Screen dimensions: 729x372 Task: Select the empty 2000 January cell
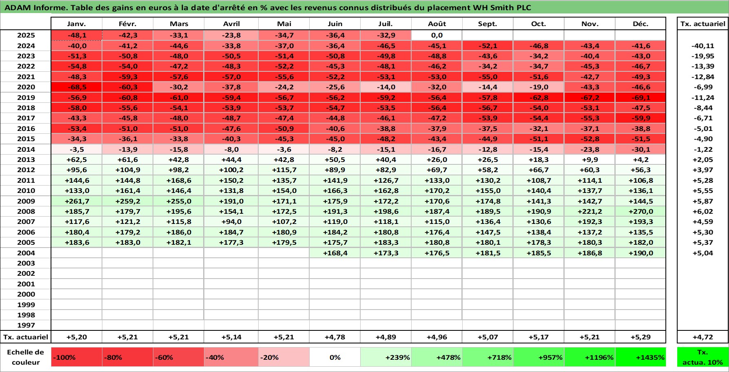(76, 294)
